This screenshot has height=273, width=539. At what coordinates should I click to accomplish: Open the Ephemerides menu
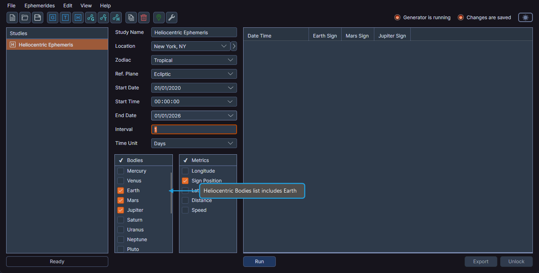point(39,5)
